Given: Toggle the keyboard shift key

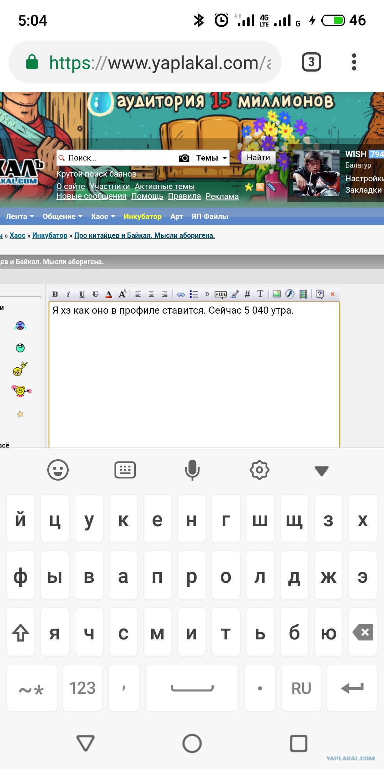Looking at the screenshot, I should pos(21,632).
